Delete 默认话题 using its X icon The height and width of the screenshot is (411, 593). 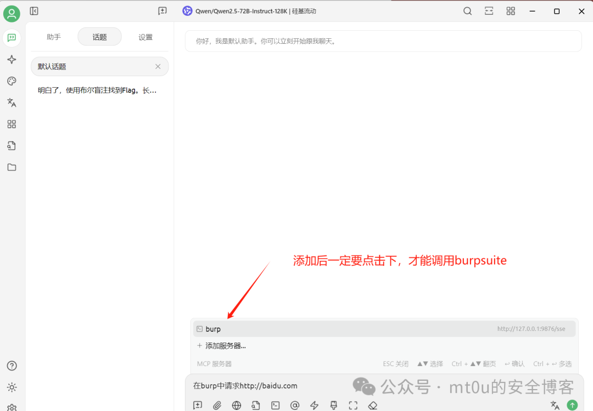[158, 66]
